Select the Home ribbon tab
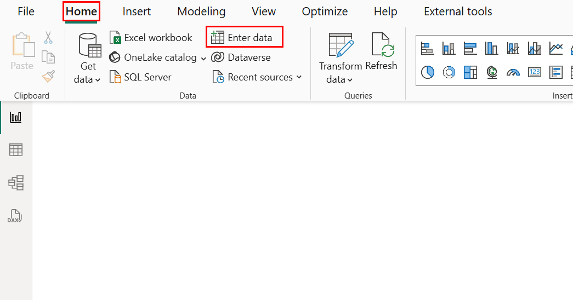The image size is (573, 300). pos(81,11)
